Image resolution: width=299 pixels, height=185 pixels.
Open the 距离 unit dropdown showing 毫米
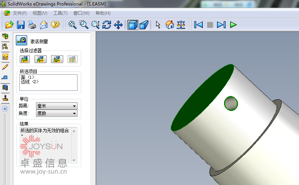[x=57, y=106]
